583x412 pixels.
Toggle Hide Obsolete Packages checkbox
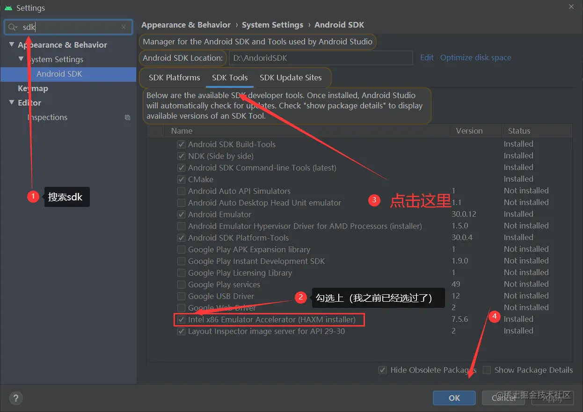pos(383,370)
